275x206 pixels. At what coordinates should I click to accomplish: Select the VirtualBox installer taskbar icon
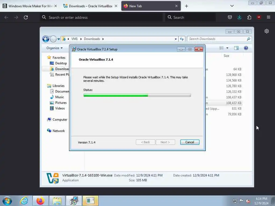74,201
